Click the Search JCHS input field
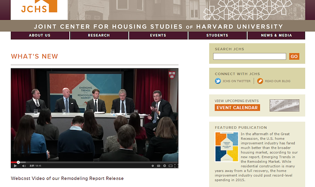 point(249,56)
